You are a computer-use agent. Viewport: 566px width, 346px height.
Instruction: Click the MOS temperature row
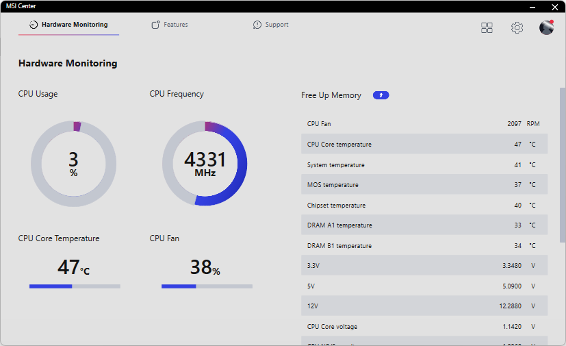pos(424,185)
